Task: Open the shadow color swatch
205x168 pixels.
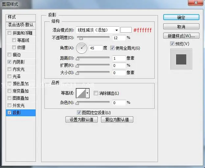Action: [x=126, y=30]
